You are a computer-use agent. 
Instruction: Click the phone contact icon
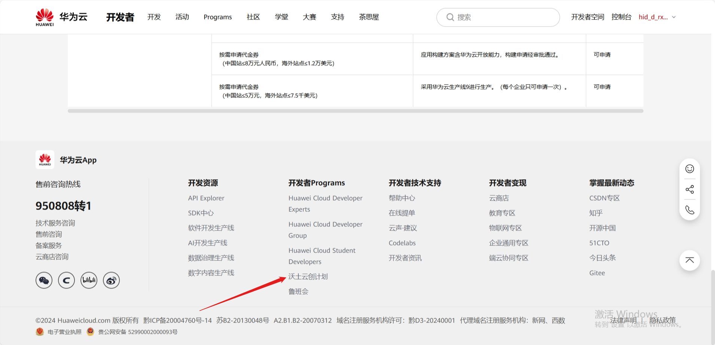(690, 210)
